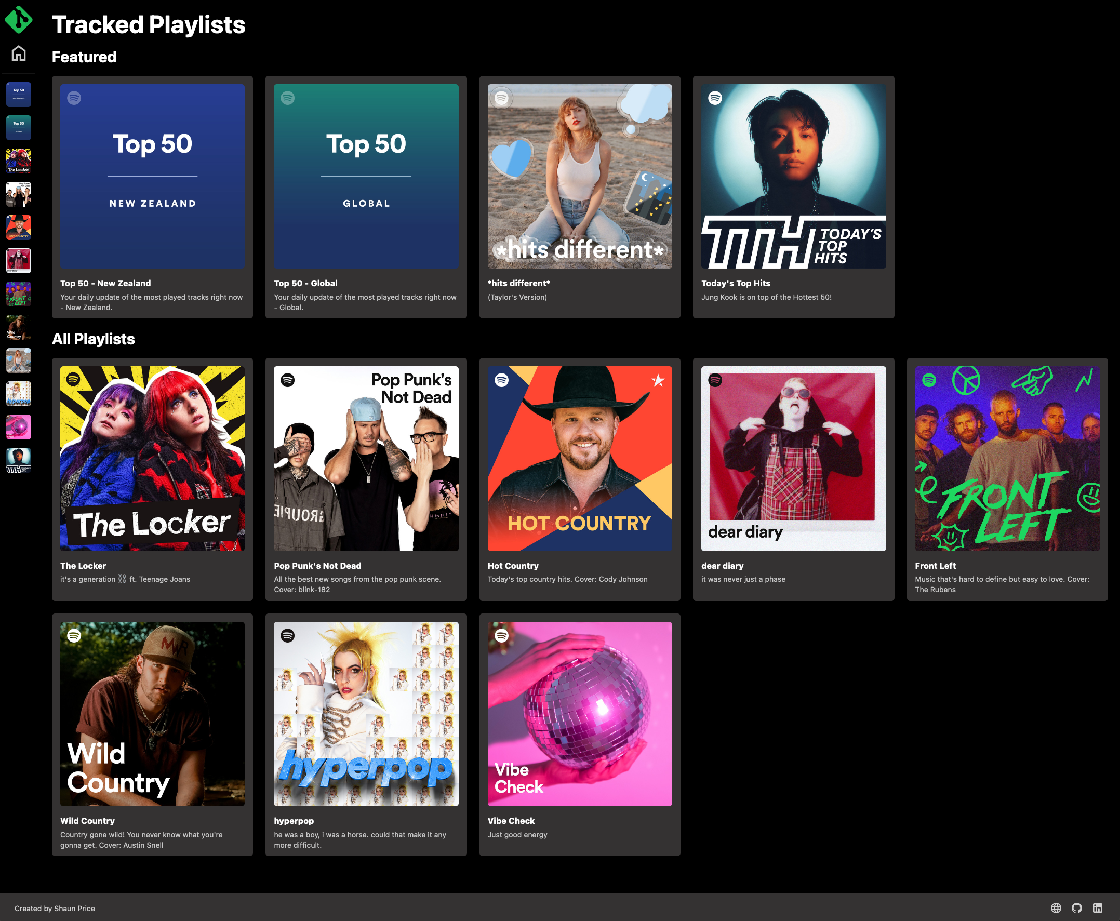Image resolution: width=1120 pixels, height=921 pixels.
Task: Select Front Left sidebar thumbnail
Action: 19,294
